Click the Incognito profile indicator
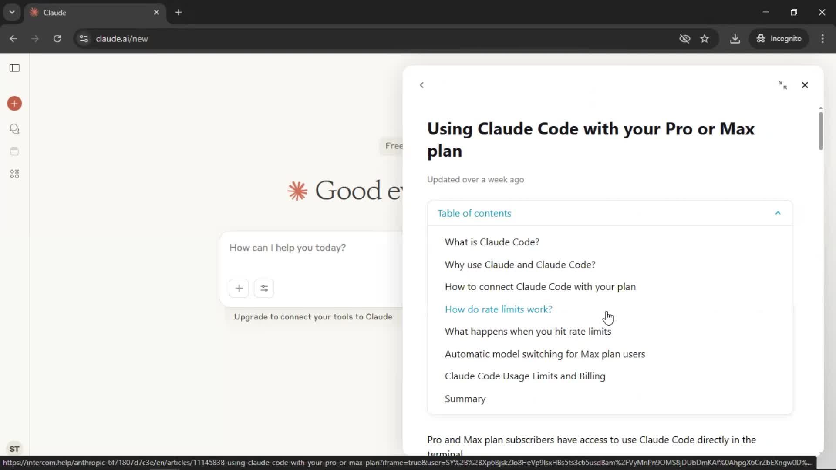Image resolution: width=836 pixels, height=470 pixels. 779,39
